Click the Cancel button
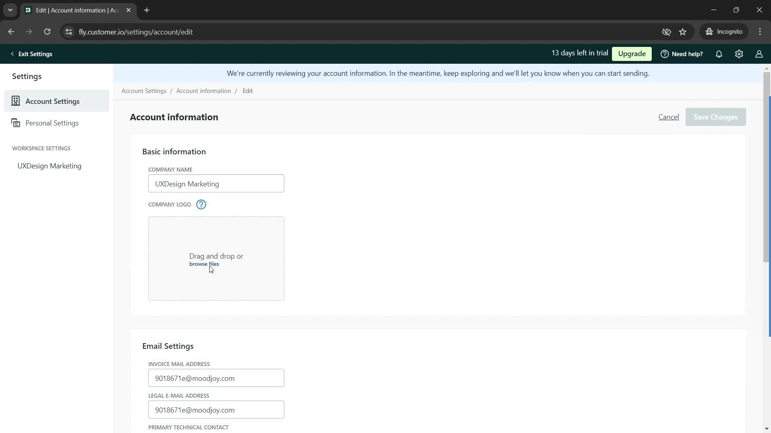The width and height of the screenshot is (771, 433). click(669, 117)
